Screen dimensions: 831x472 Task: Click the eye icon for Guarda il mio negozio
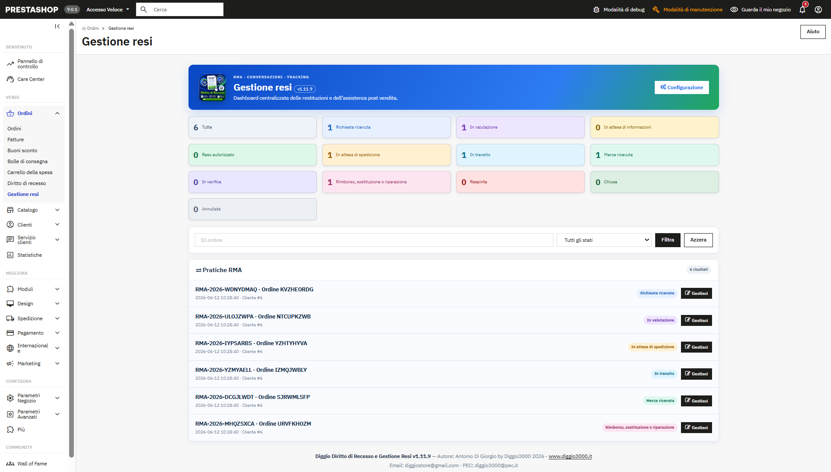pyautogui.click(x=734, y=10)
